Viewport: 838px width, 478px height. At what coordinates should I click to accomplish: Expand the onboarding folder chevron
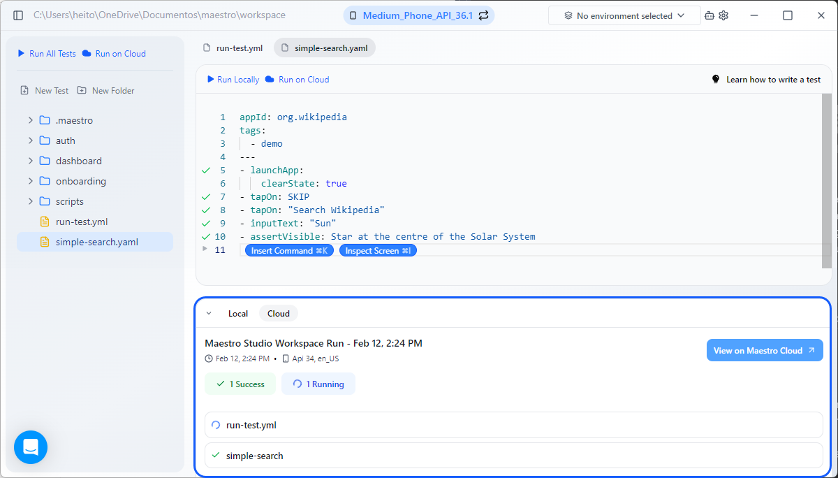tap(30, 181)
